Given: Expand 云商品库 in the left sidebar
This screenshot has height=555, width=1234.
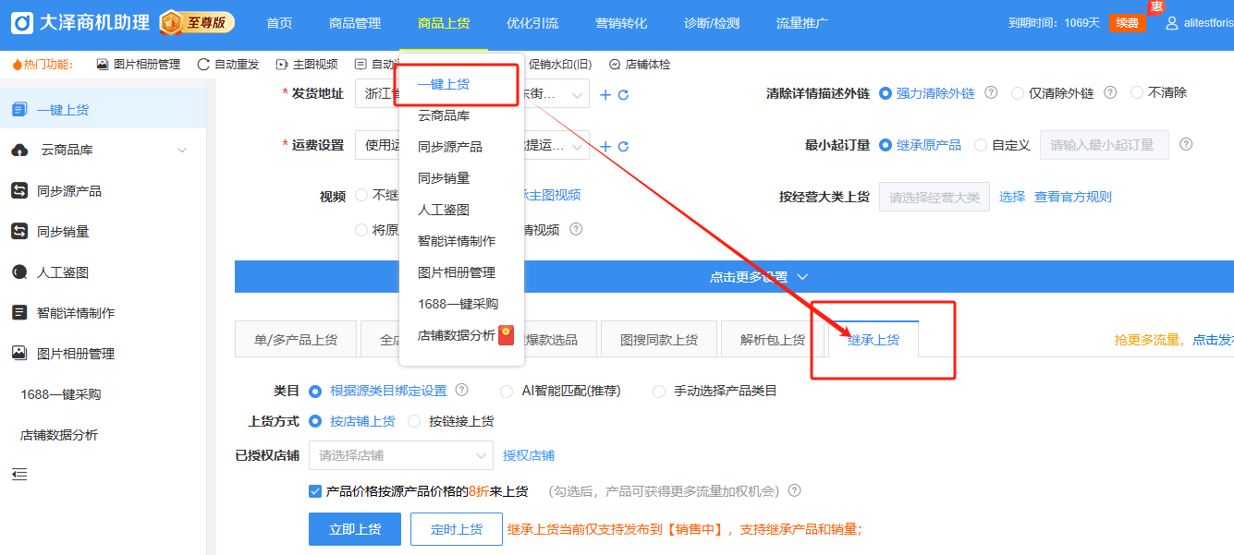Looking at the screenshot, I should 181,151.
